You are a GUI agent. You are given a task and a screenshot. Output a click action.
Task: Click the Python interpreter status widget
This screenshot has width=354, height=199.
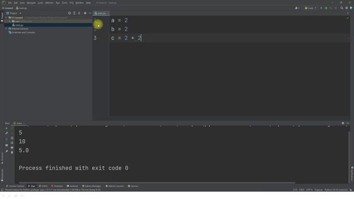pyautogui.click(x=336, y=190)
